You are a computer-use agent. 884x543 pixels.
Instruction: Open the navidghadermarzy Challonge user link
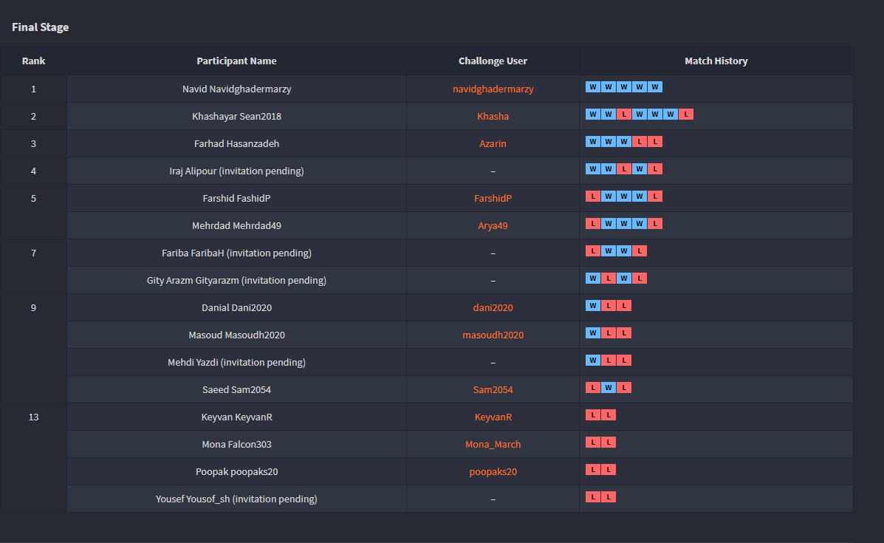pyautogui.click(x=493, y=89)
